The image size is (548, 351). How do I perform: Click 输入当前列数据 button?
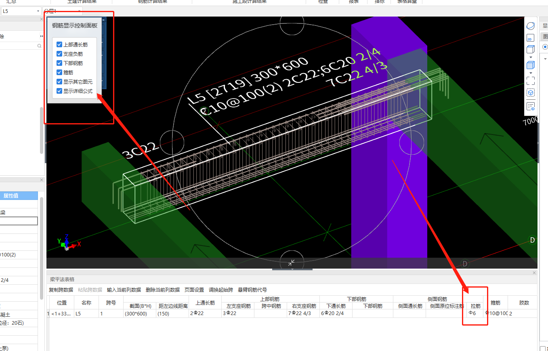[x=124, y=290]
